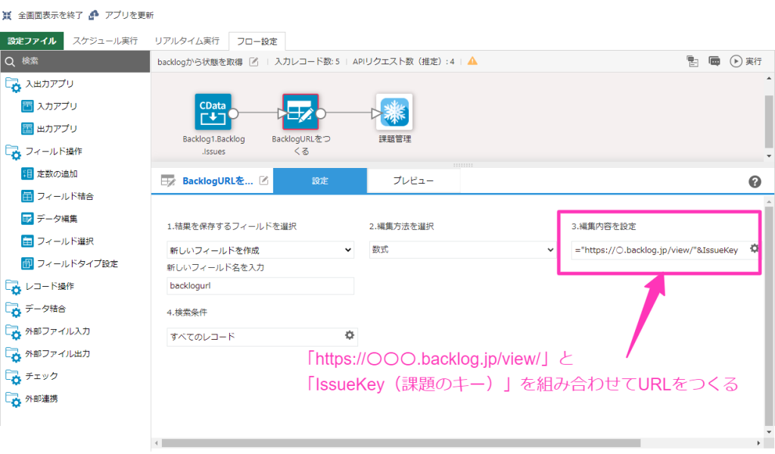Click the settings panel icon beside BacklogURLを...

[x=168, y=181]
